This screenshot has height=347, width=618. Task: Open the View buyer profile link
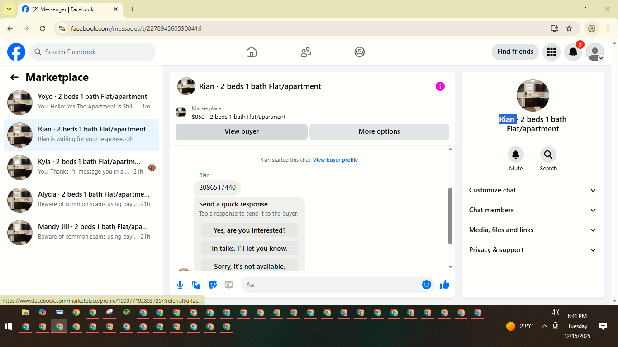(x=335, y=160)
